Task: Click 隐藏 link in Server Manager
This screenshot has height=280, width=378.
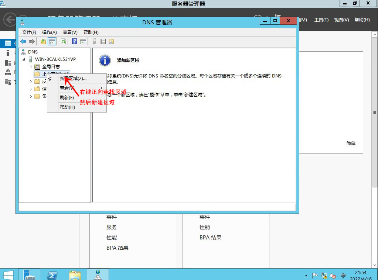Action: pyautogui.click(x=351, y=144)
